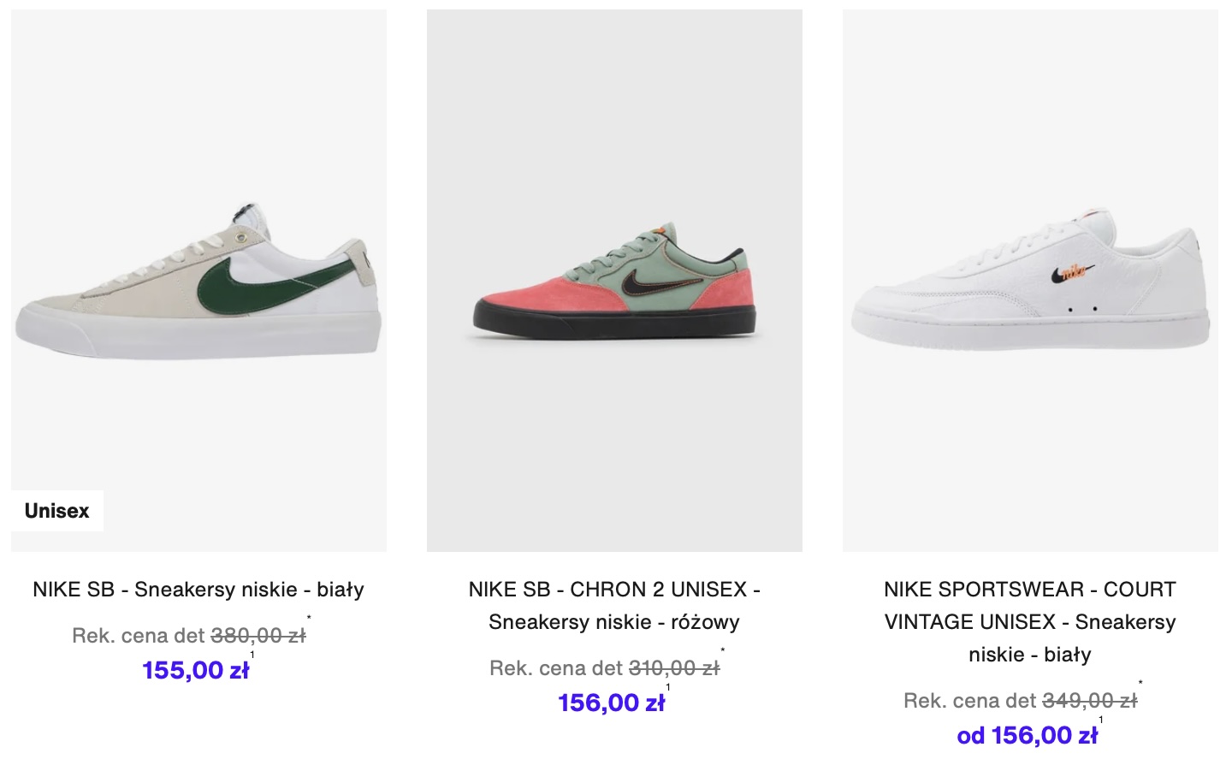
Task: Click the 155,00 zł sale price
Action: tap(195, 670)
